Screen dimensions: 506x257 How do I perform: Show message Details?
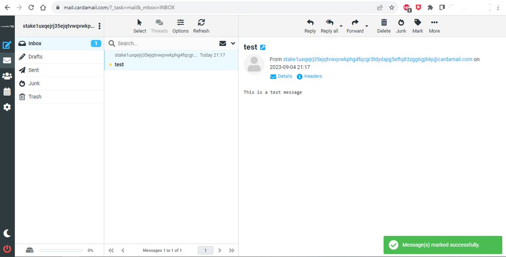tap(281, 76)
